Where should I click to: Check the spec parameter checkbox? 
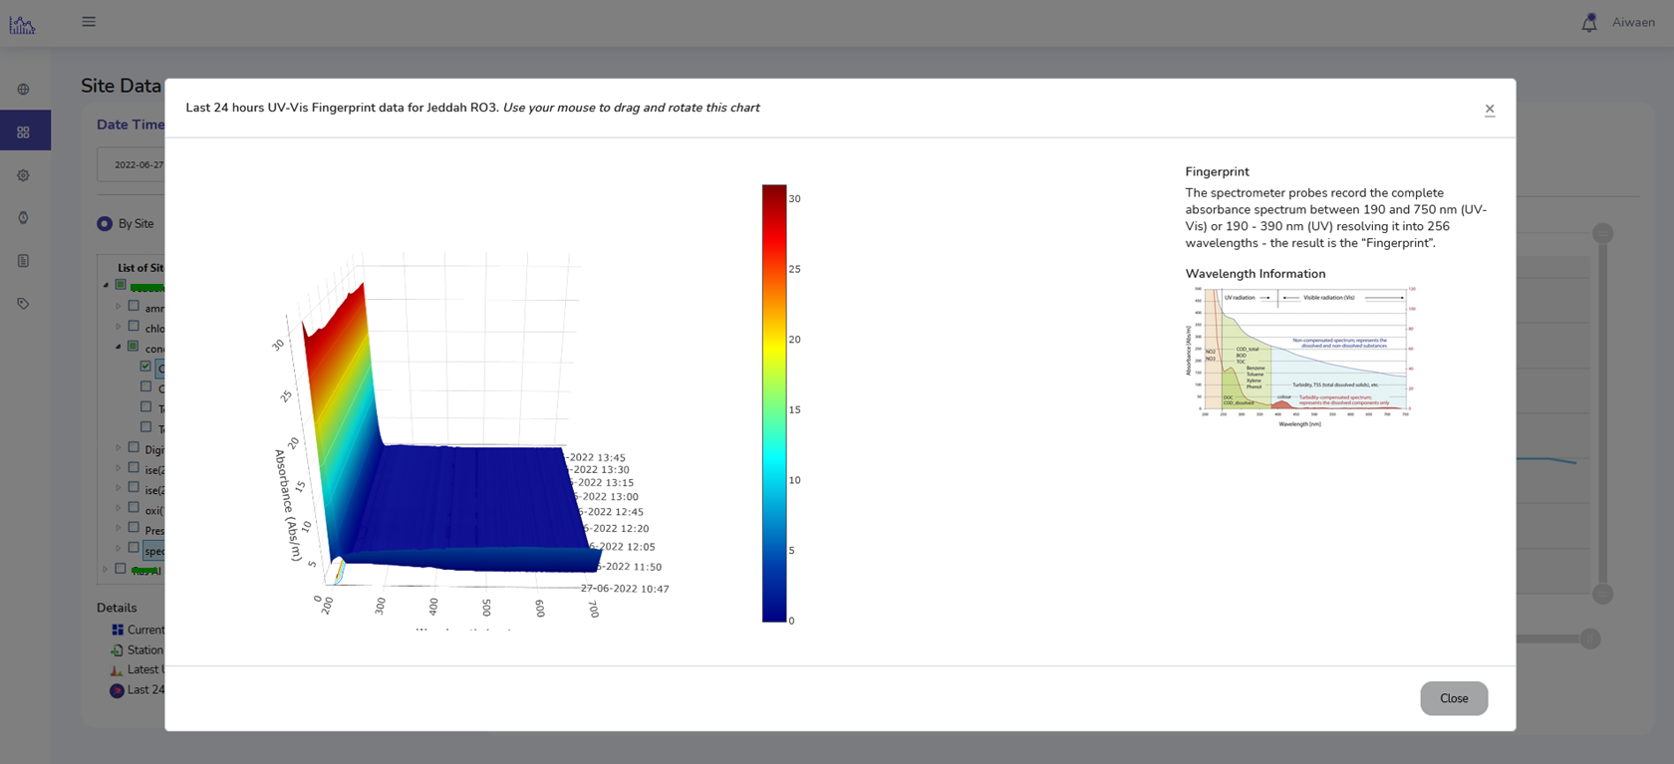pos(134,549)
